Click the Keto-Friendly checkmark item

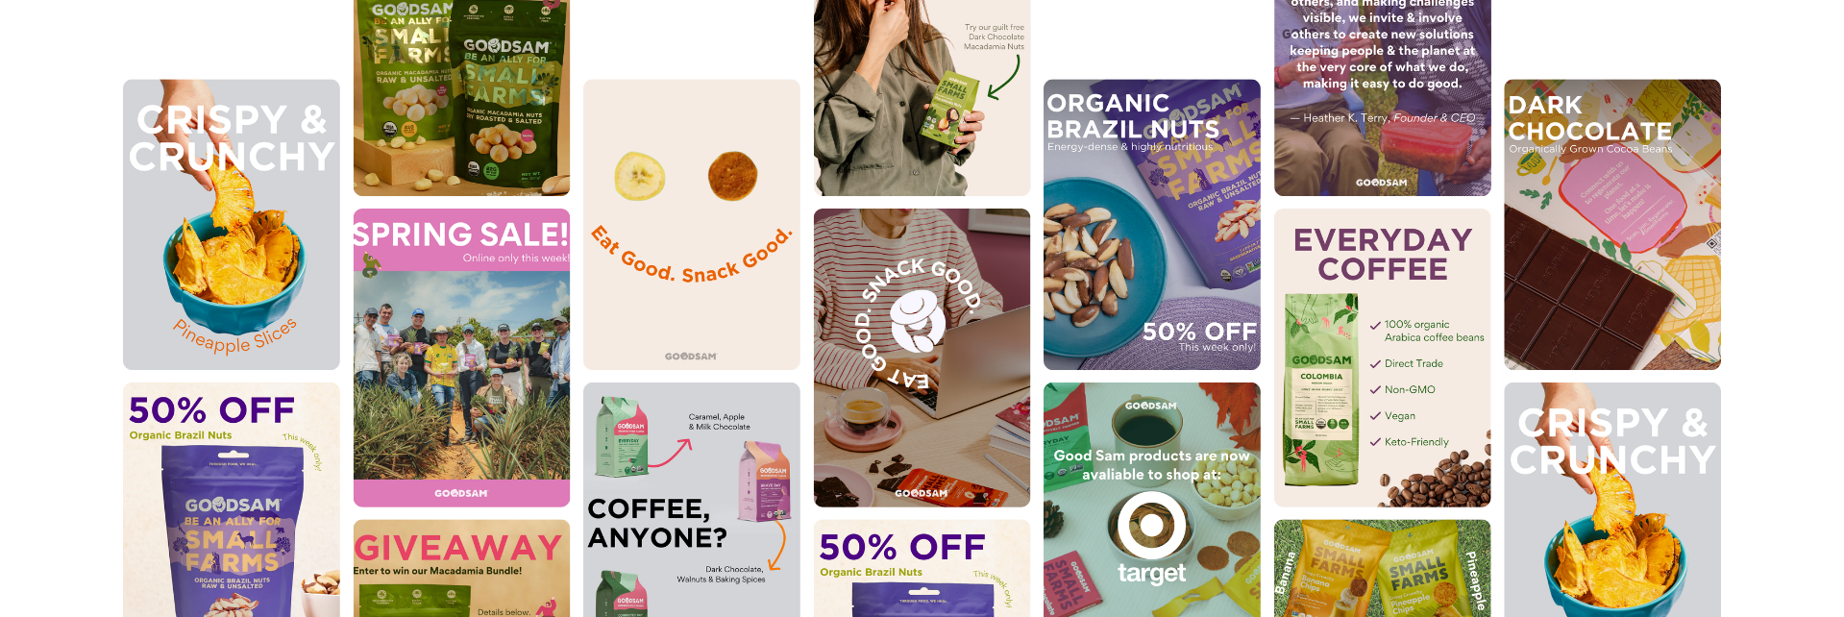point(1409,442)
